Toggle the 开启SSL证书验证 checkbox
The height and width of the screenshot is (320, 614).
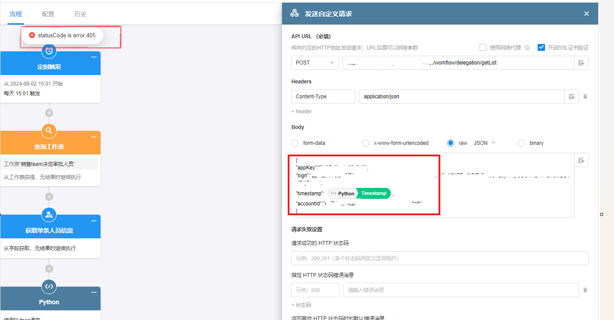point(541,47)
